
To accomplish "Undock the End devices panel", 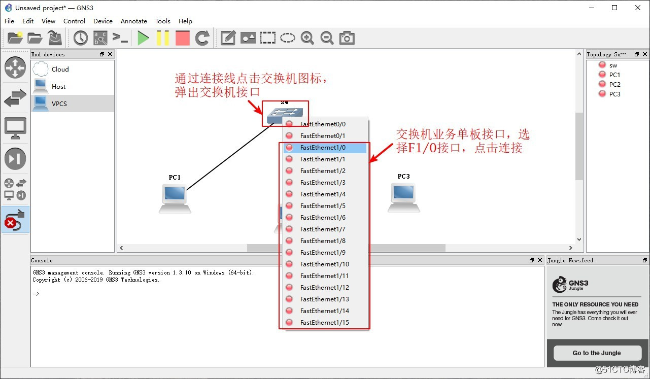I will [102, 54].
